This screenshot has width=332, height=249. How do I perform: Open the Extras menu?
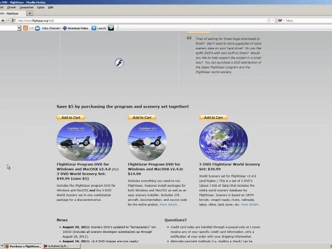point(41,8)
